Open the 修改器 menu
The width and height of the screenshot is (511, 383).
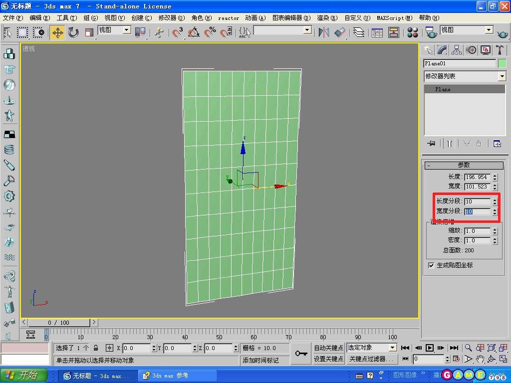[x=171, y=18]
